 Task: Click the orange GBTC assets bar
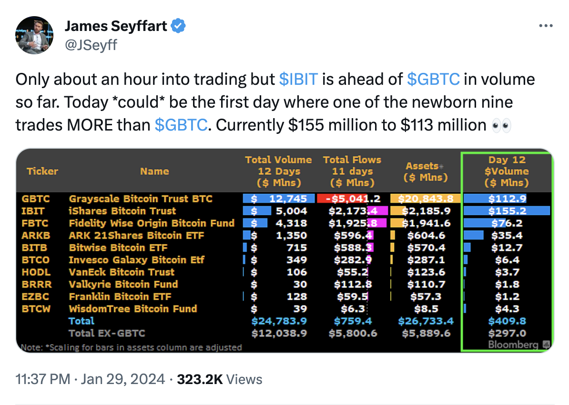(x=425, y=199)
